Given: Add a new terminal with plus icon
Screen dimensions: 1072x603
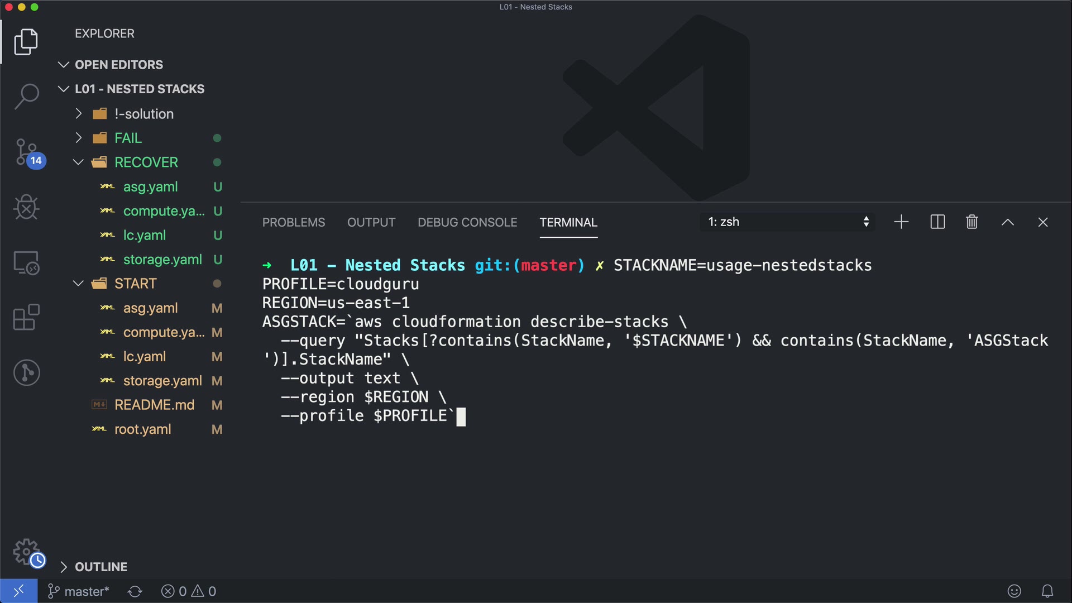Looking at the screenshot, I should (x=901, y=222).
